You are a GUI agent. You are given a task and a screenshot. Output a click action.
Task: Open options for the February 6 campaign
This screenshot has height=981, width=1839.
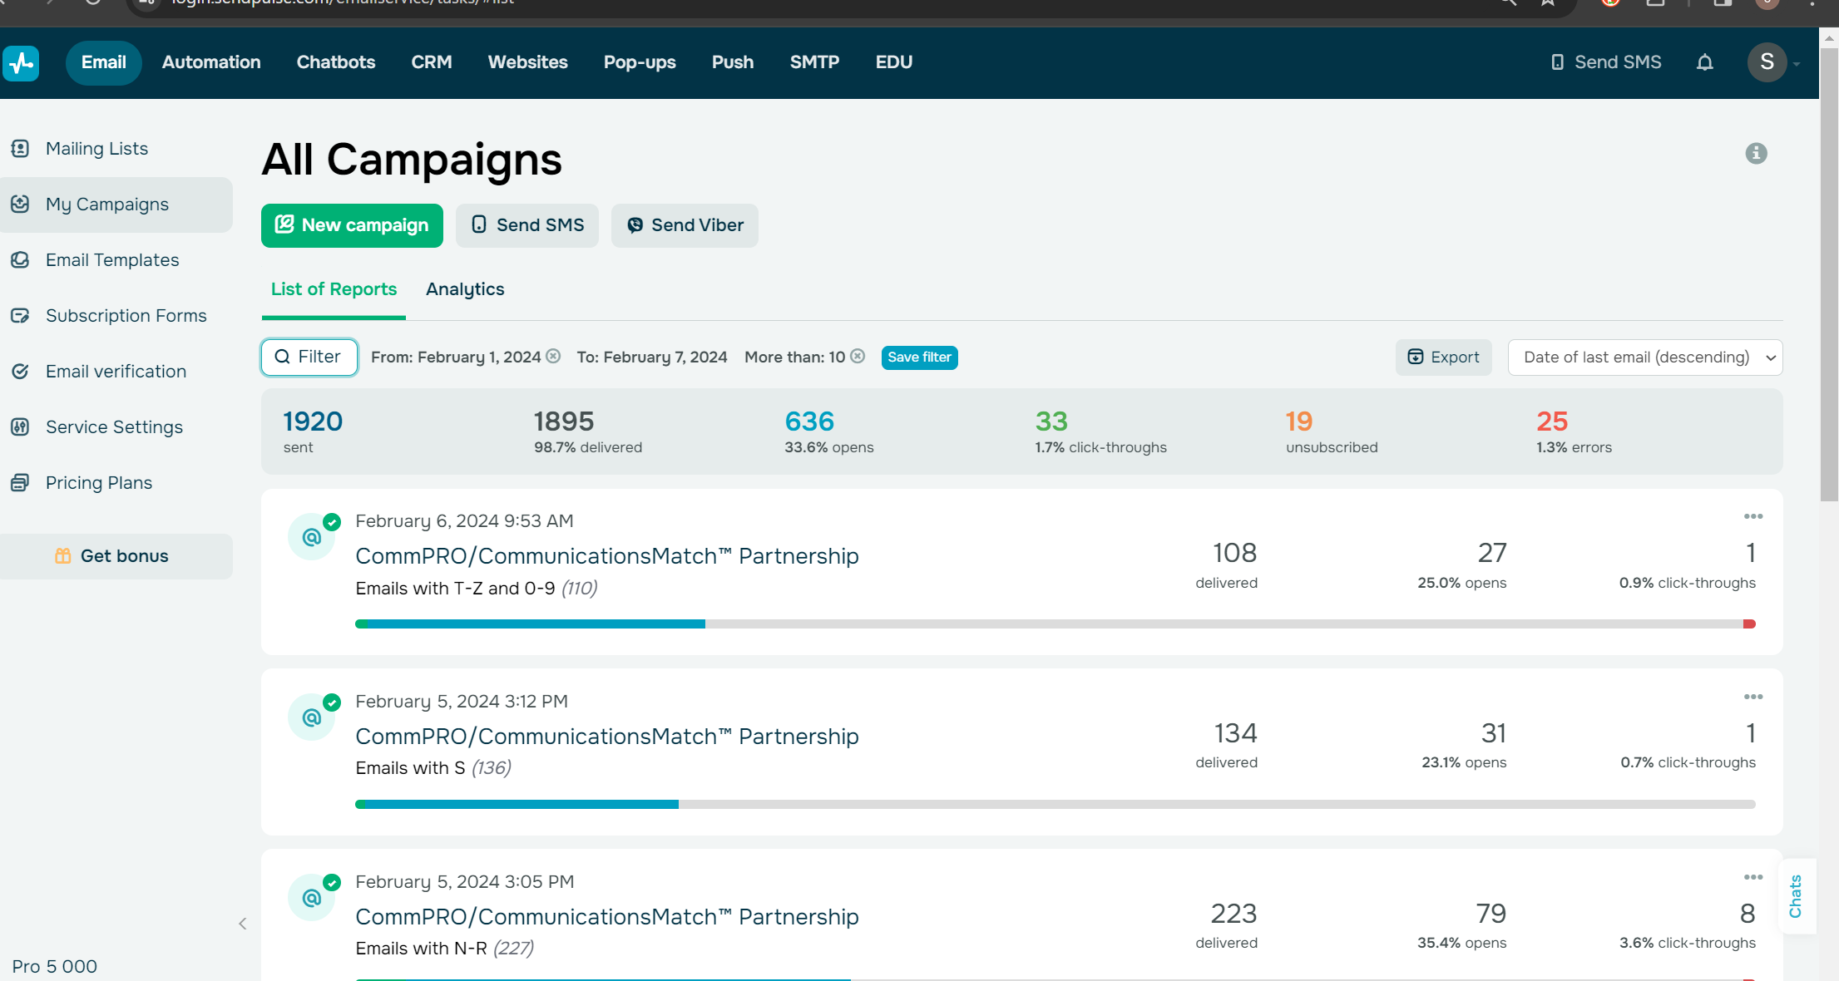coord(1752,516)
